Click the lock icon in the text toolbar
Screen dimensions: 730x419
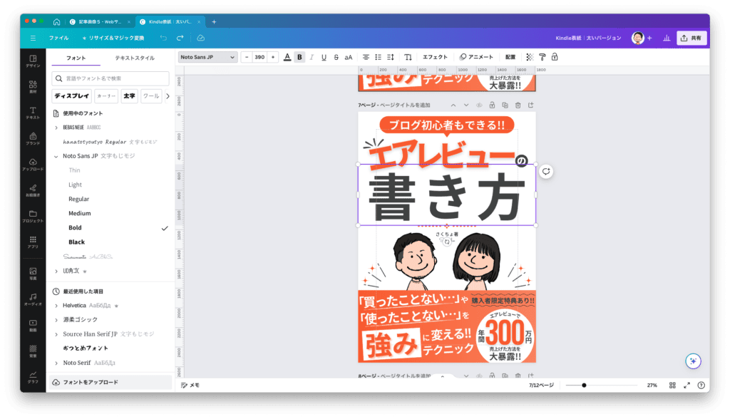555,57
